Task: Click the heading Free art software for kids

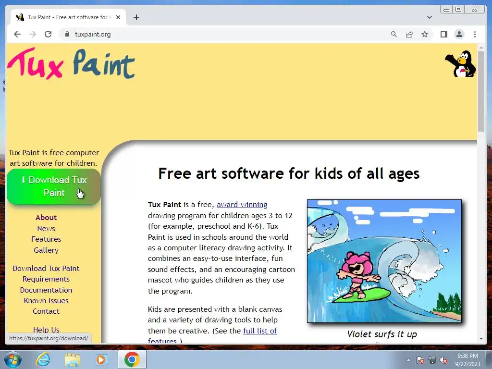Action: tap(289, 173)
